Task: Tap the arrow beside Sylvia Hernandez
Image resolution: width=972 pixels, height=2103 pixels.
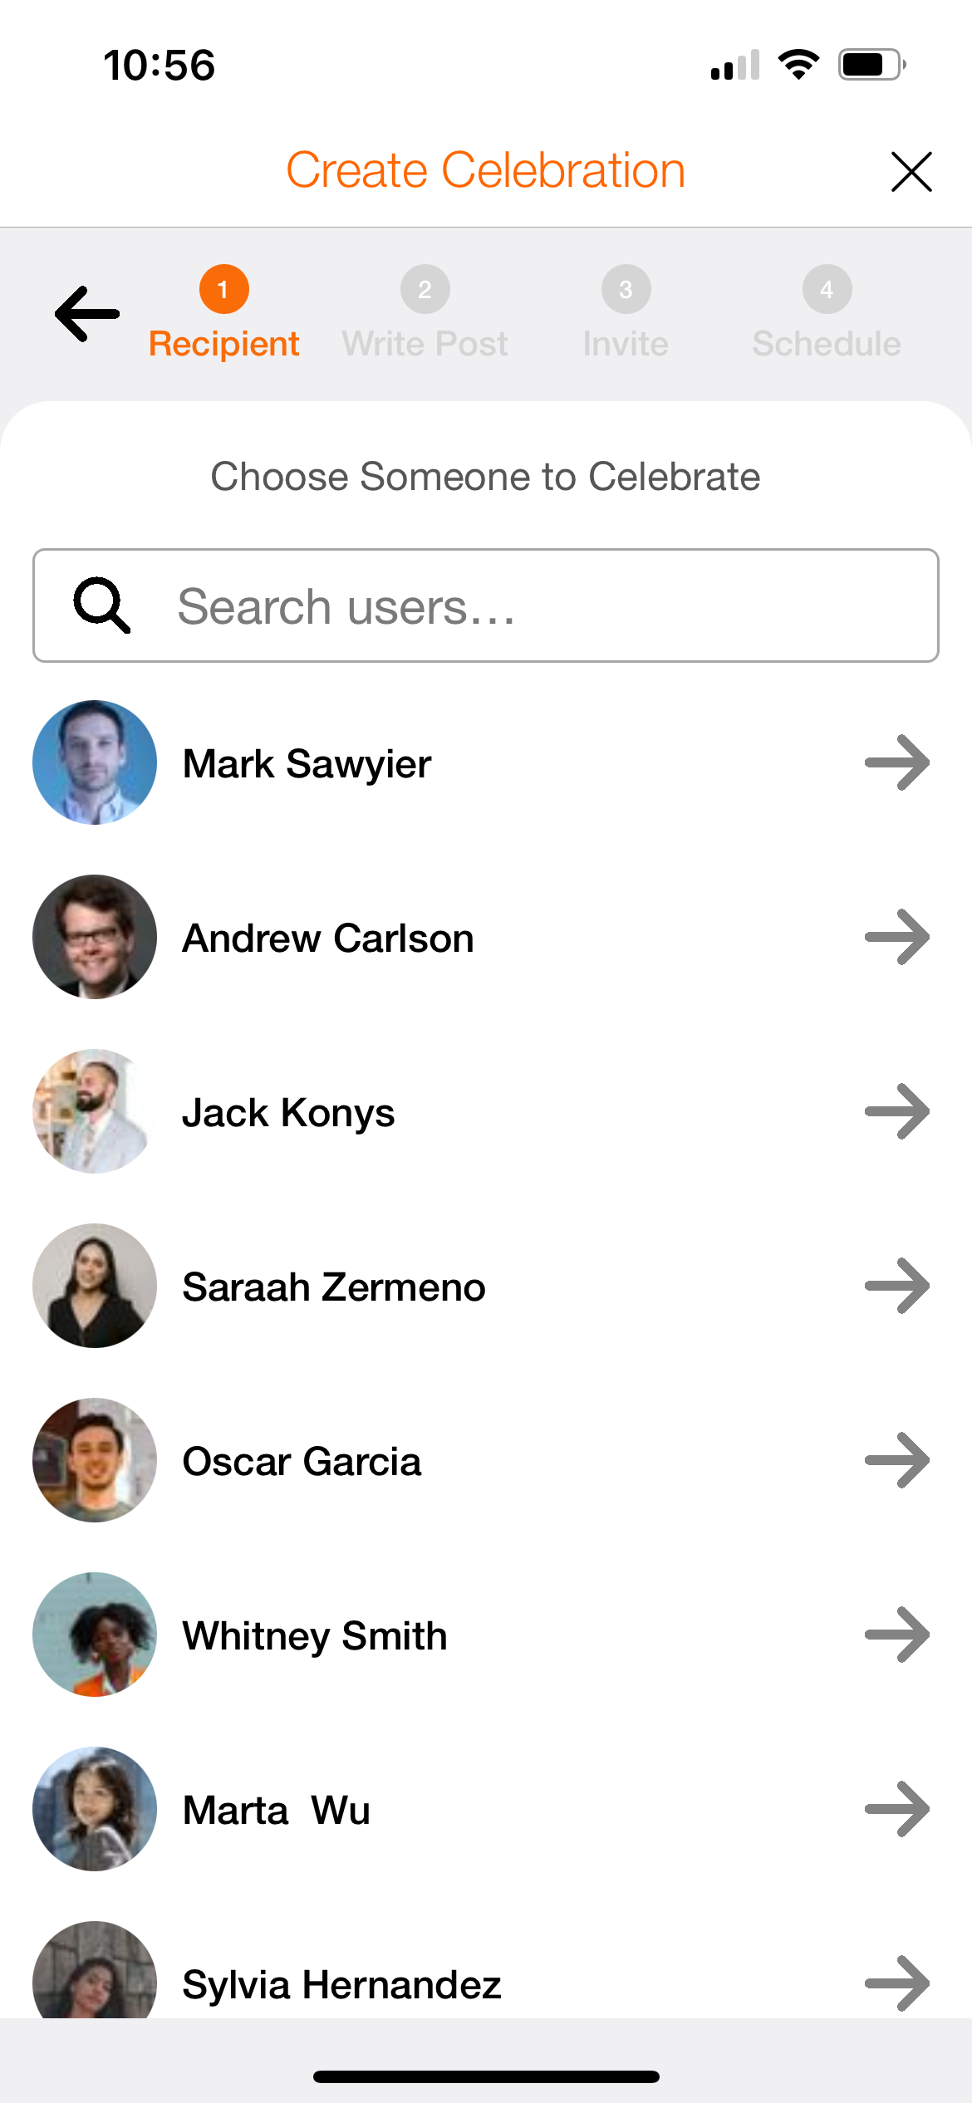Action: pos(897,1983)
